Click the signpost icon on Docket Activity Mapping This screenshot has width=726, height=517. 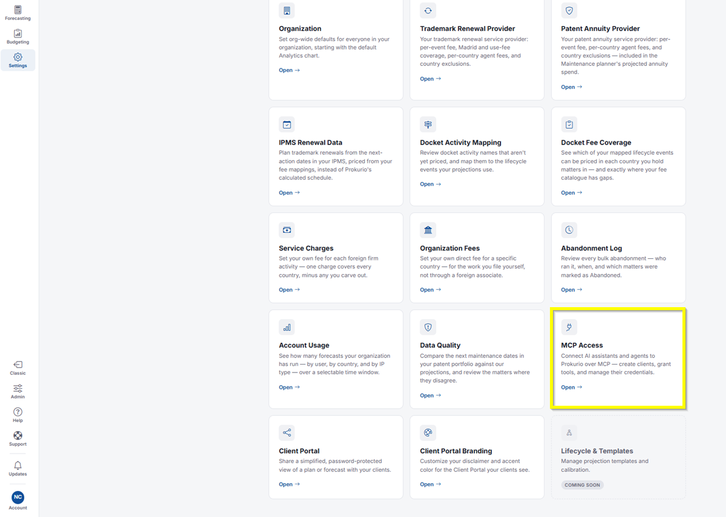click(x=428, y=125)
